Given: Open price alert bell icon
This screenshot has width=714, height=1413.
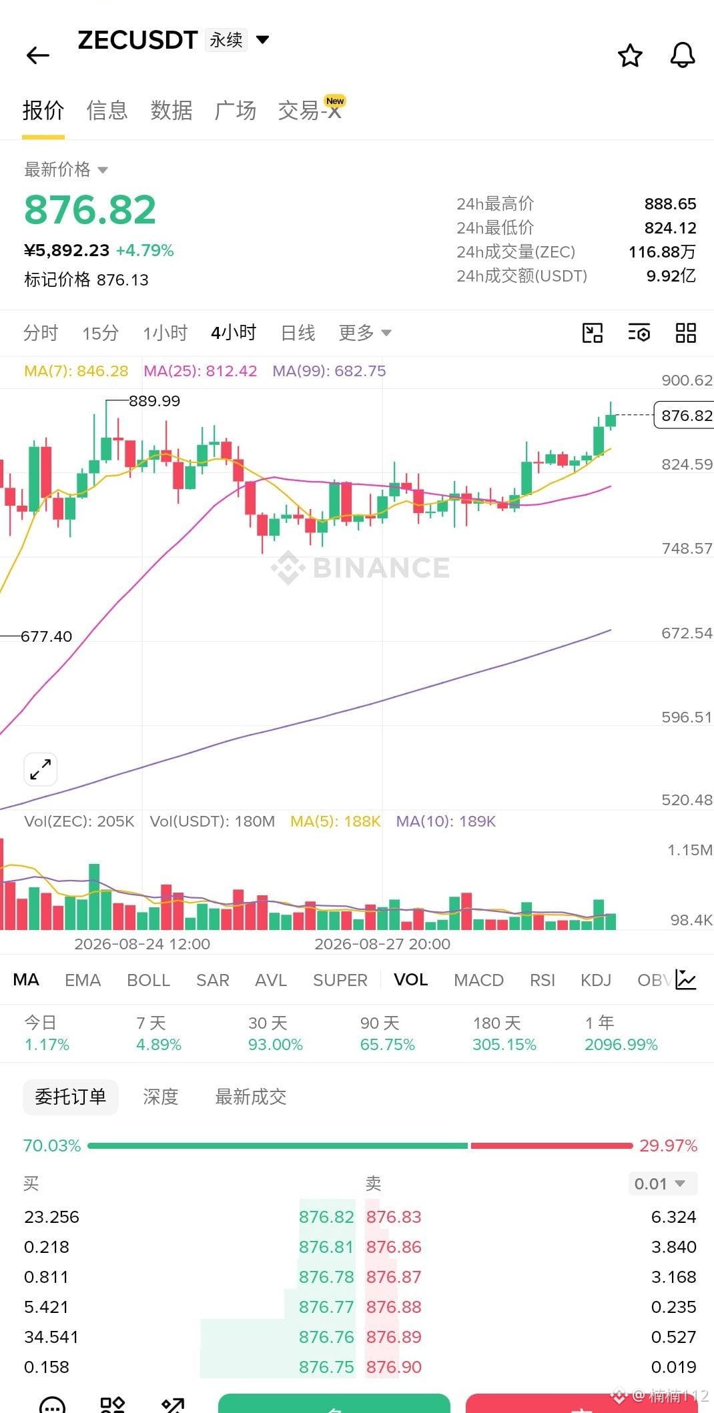Looking at the screenshot, I should pyautogui.click(x=683, y=55).
